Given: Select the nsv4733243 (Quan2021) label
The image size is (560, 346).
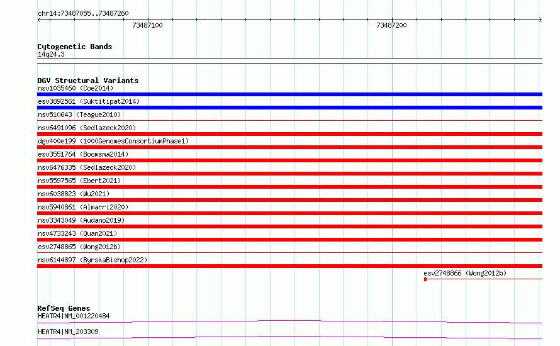Looking at the screenshot, I should pos(77,233).
